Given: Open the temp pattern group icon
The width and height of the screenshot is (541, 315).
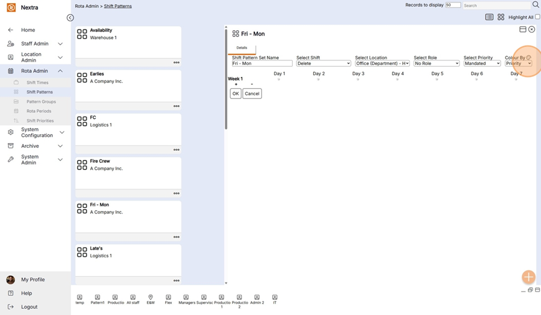Looking at the screenshot, I should pyautogui.click(x=80, y=297).
